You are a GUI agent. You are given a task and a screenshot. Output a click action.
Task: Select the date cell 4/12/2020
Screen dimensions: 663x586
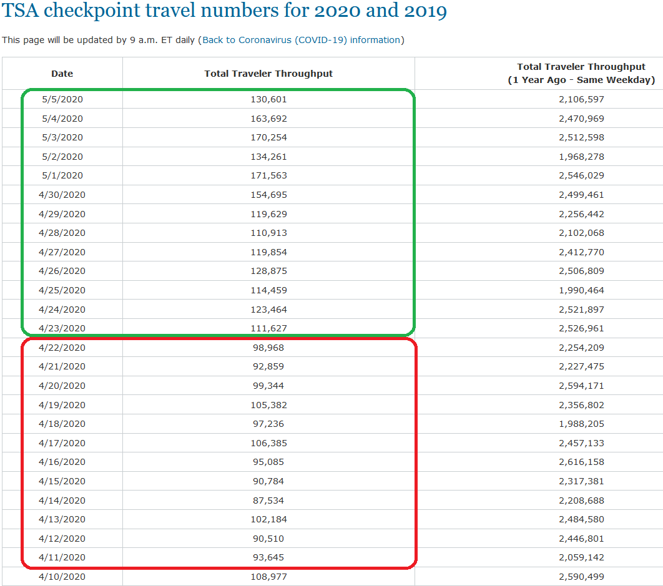click(62, 539)
